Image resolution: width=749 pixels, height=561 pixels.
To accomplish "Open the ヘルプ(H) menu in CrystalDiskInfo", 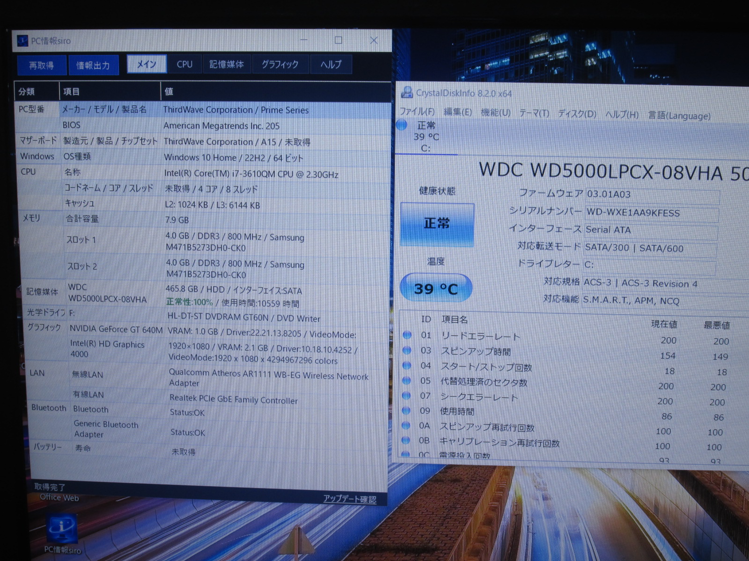I will click(622, 114).
